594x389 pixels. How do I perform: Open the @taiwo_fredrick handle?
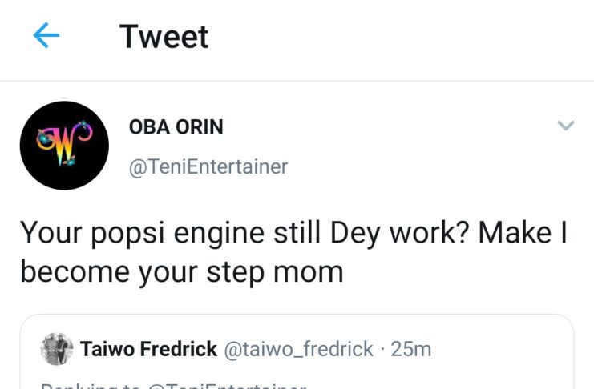[298, 349]
